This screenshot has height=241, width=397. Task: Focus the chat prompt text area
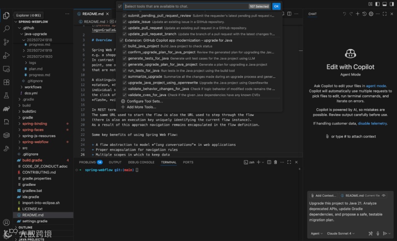click(350, 212)
